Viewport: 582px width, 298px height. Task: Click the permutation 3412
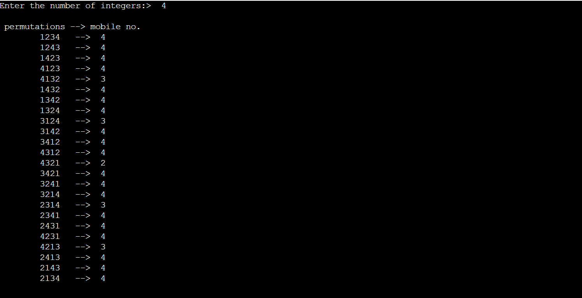[x=50, y=141]
